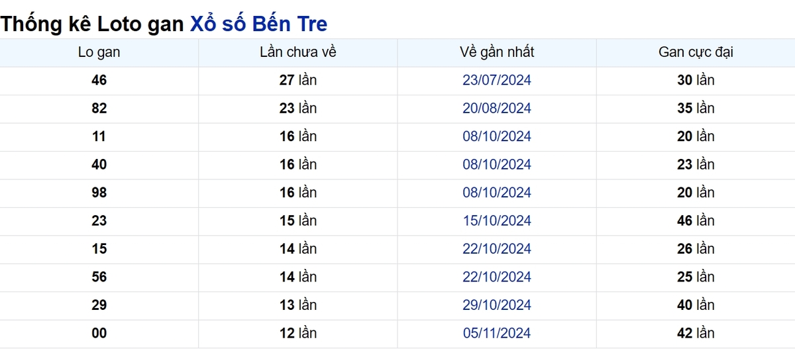Select loto number 00 cell
Screen dimensions: 795x349
(x=99, y=334)
